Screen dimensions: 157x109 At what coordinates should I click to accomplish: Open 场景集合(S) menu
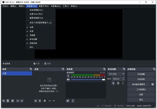pos(56,6)
